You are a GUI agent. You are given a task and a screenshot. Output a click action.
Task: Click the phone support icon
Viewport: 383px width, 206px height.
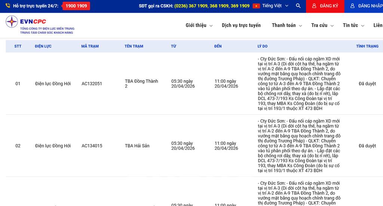click(x=8, y=6)
